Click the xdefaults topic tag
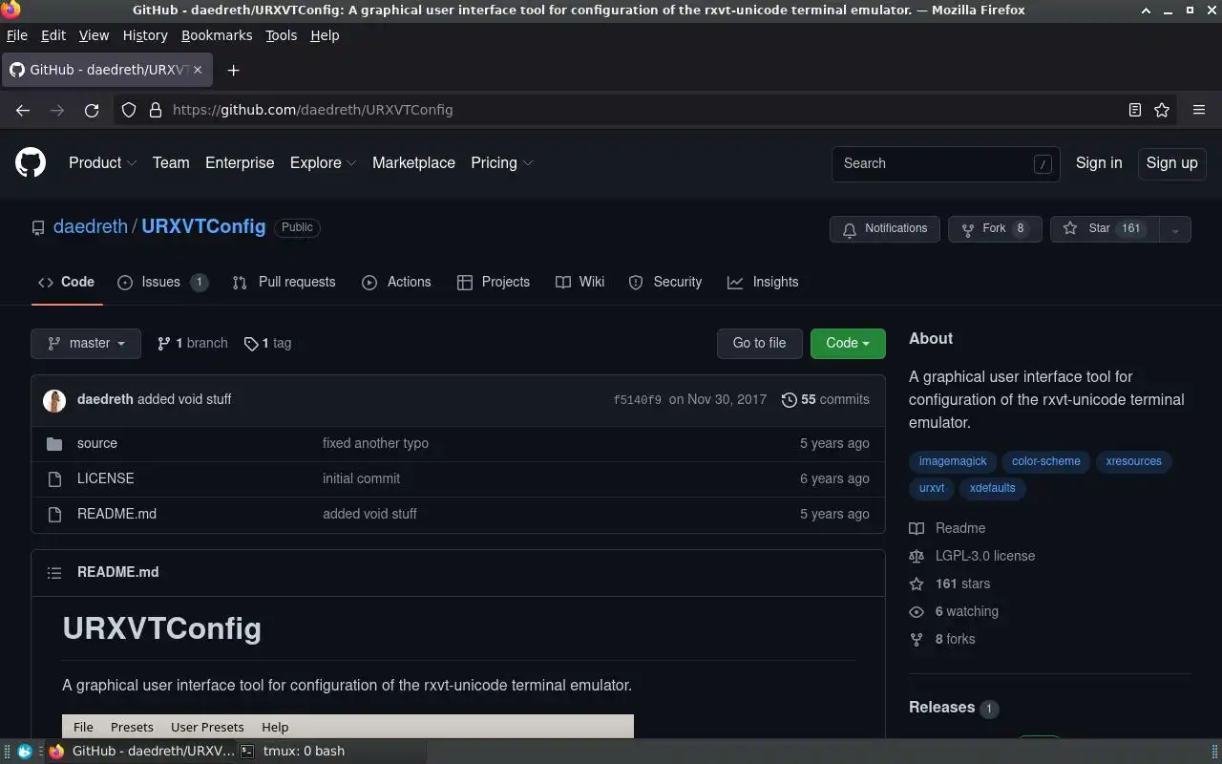Screen dimensions: 1222x764 993,488
